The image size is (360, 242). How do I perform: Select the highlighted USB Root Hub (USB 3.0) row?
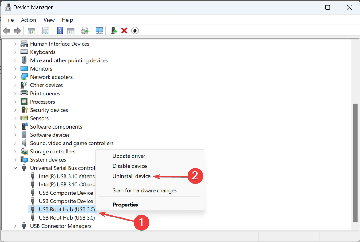pyautogui.click(x=62, y=209)
